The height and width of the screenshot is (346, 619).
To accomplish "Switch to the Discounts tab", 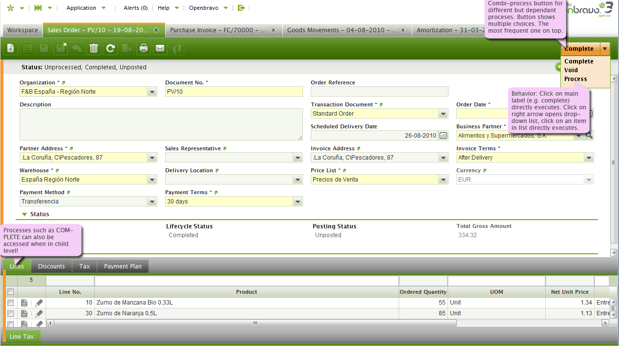I will [51, 266].
